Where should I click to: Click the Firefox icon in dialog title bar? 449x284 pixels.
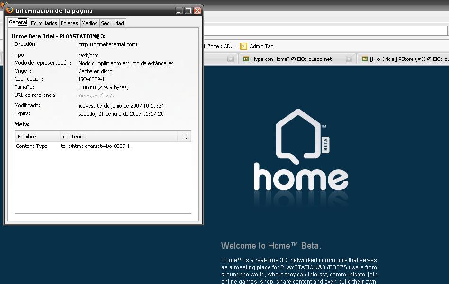pos(9,10)
